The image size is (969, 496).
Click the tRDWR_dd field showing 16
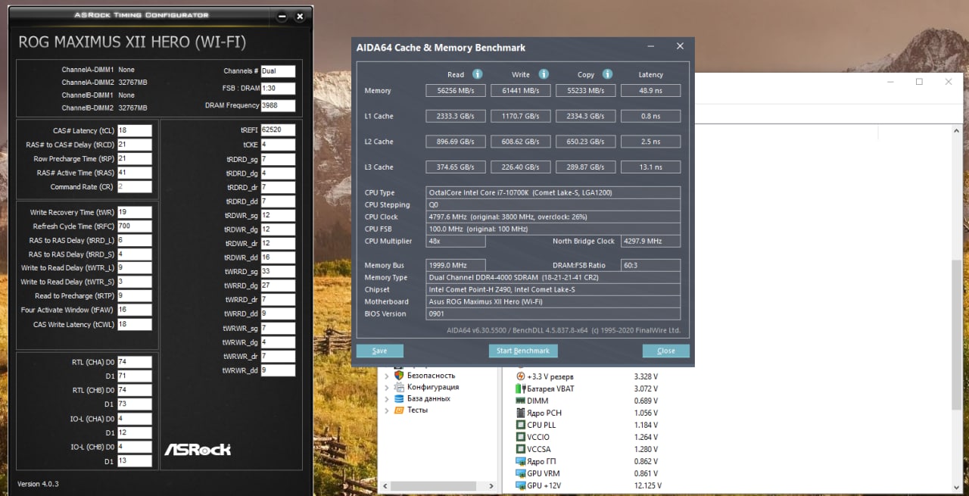click(278, 257)
